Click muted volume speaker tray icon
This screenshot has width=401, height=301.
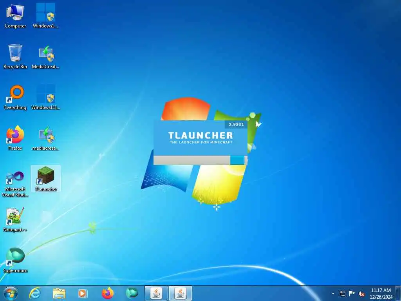pyautogui.click(x=361, y=294)
